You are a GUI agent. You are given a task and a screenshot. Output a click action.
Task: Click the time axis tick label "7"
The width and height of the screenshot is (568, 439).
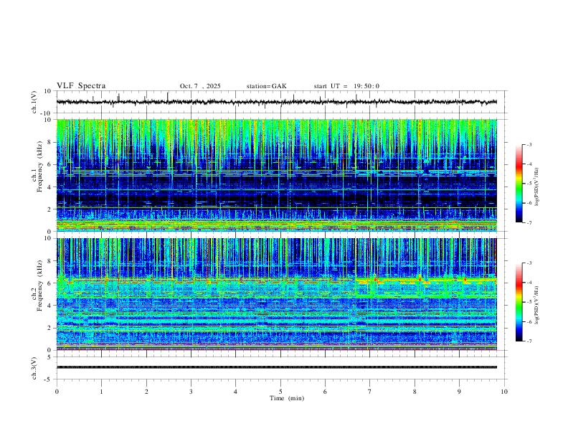click(x=370, y=392)
